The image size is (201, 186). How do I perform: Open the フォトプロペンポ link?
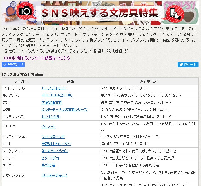53,137
